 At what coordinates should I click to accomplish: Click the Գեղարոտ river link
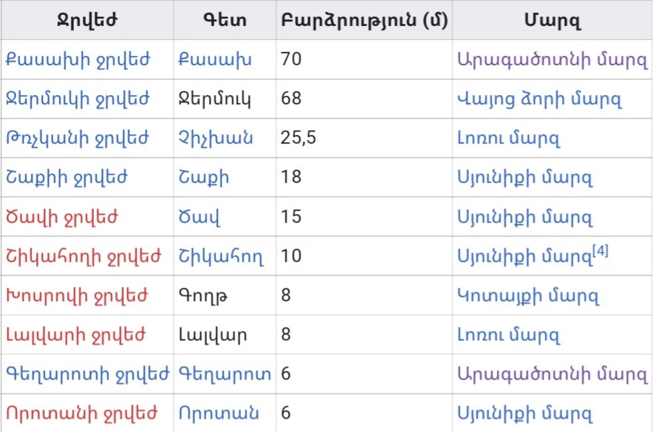click(x=225, y=374)
